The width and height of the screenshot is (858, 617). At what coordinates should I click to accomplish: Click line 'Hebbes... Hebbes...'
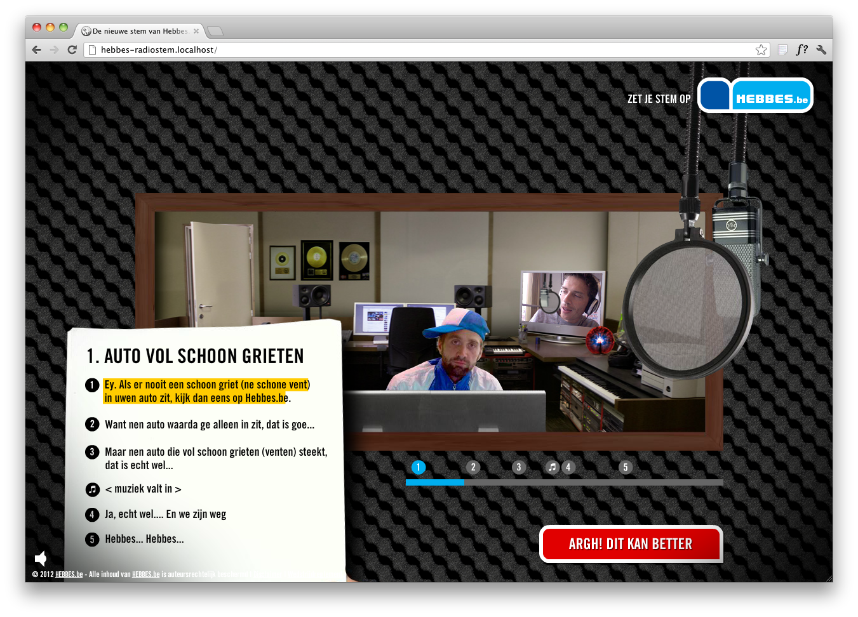point(144,539)
